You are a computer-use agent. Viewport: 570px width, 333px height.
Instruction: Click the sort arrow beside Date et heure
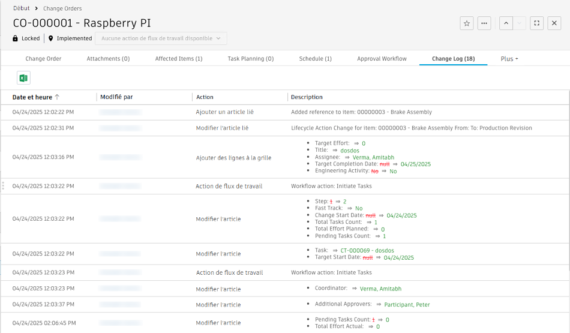pyautogui.click(x=57, y=97)
